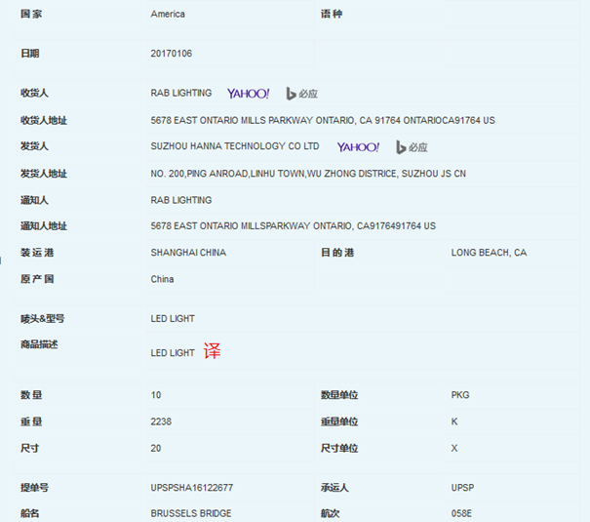This screenshot has height=522, width=590.
Task: Click the 唛头&型号 field label
Action: tap(43, 319)
